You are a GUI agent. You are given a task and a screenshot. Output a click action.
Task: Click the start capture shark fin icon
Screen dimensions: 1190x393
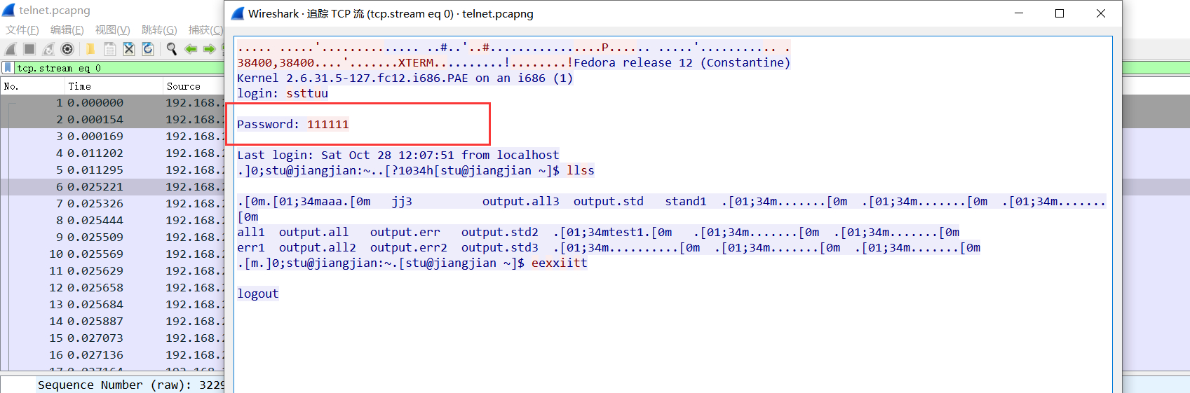point(11,49)
